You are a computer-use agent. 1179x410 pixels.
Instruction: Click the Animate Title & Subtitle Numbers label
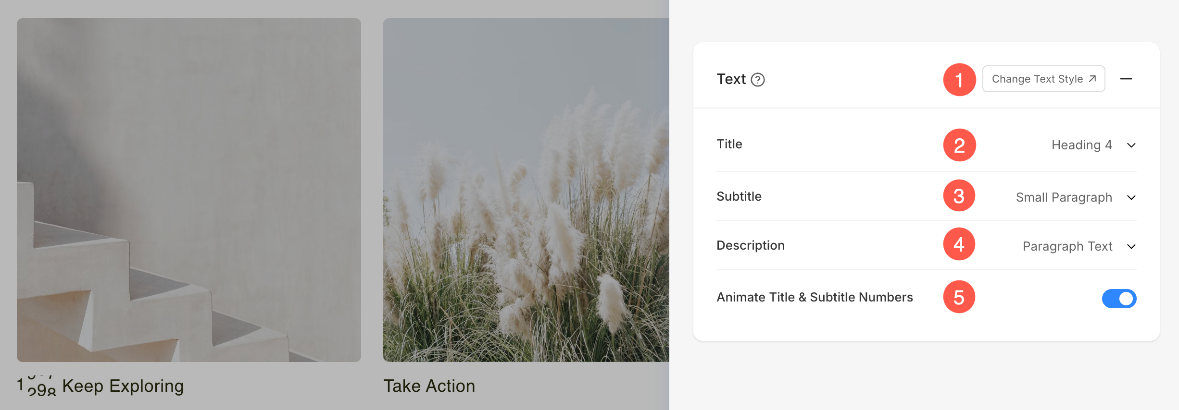click(815, 297)
